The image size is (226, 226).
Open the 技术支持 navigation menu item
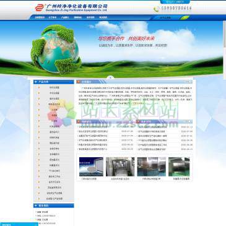[90, 17]
